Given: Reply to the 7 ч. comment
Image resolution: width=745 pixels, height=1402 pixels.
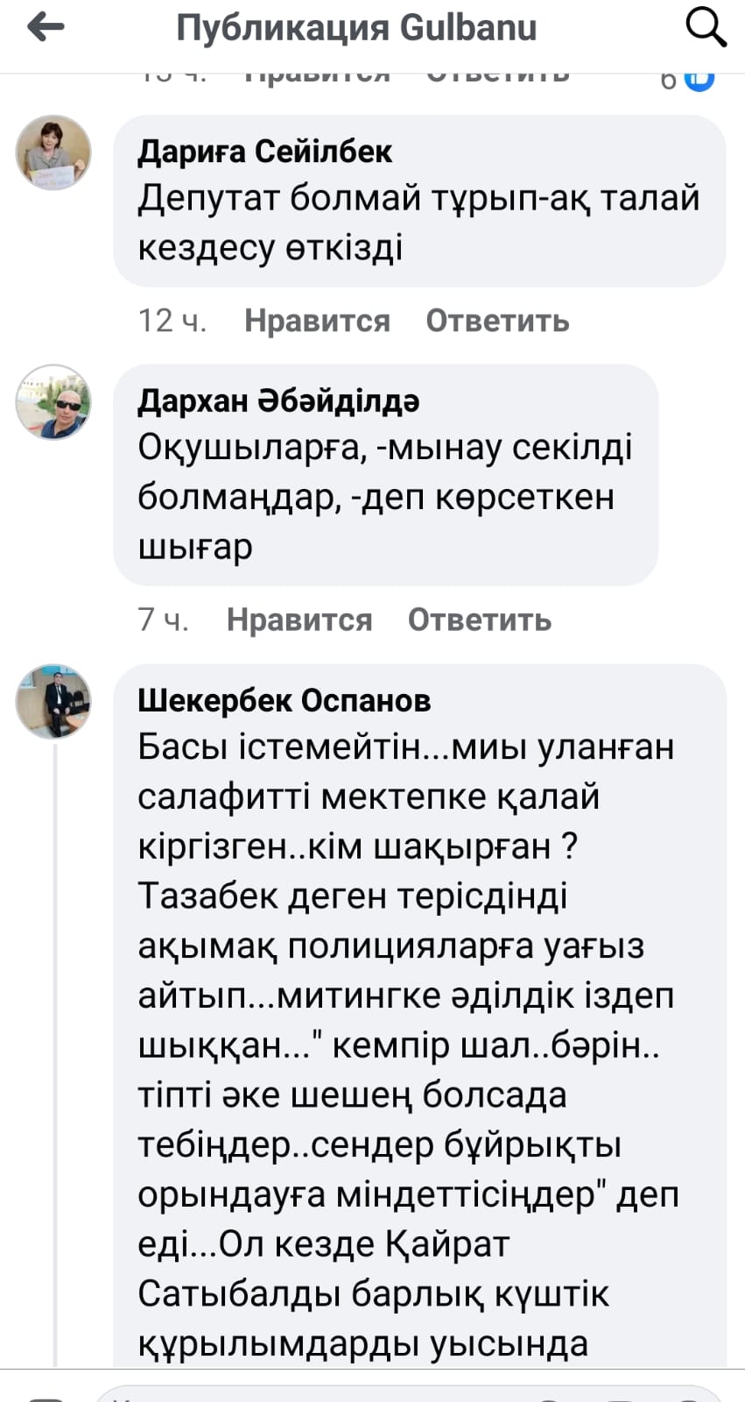Looking at the screenshot, I should pos(480,620).
